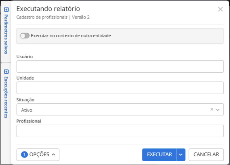Click the arrow icon beside Parâmetros salvos
The image size is (230, 165).
[x=6, y=10]
